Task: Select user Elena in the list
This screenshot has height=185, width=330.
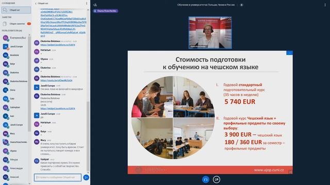Action: 15,90
